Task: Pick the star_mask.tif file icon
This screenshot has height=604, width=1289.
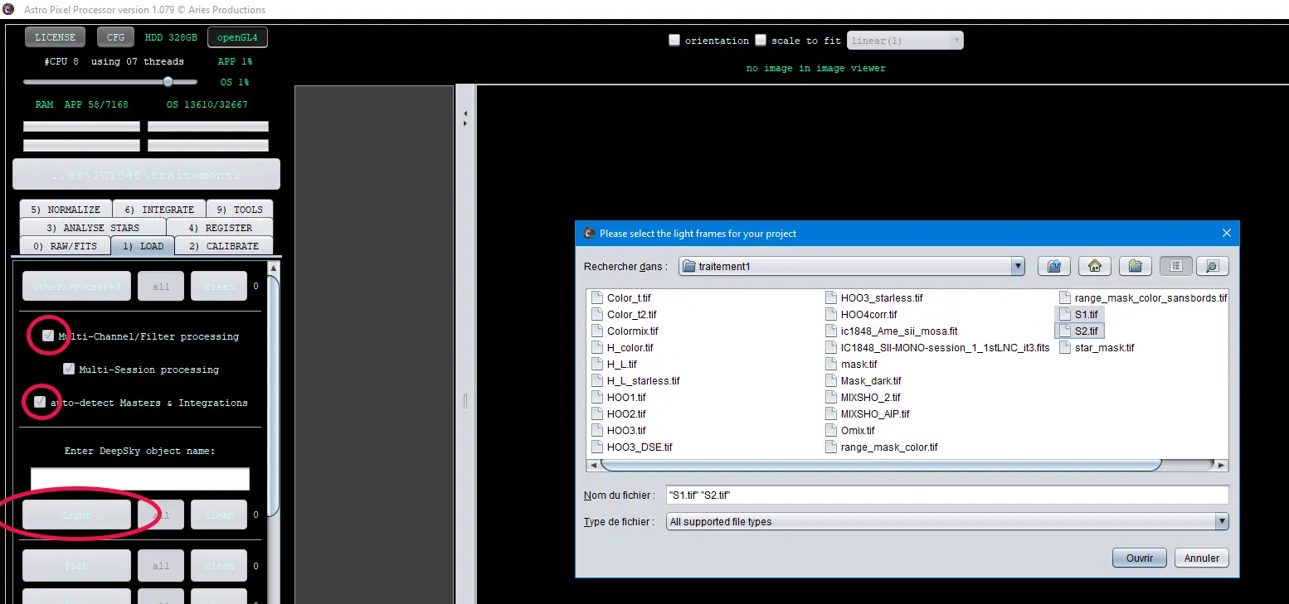Action: (x=1065, y=348)
